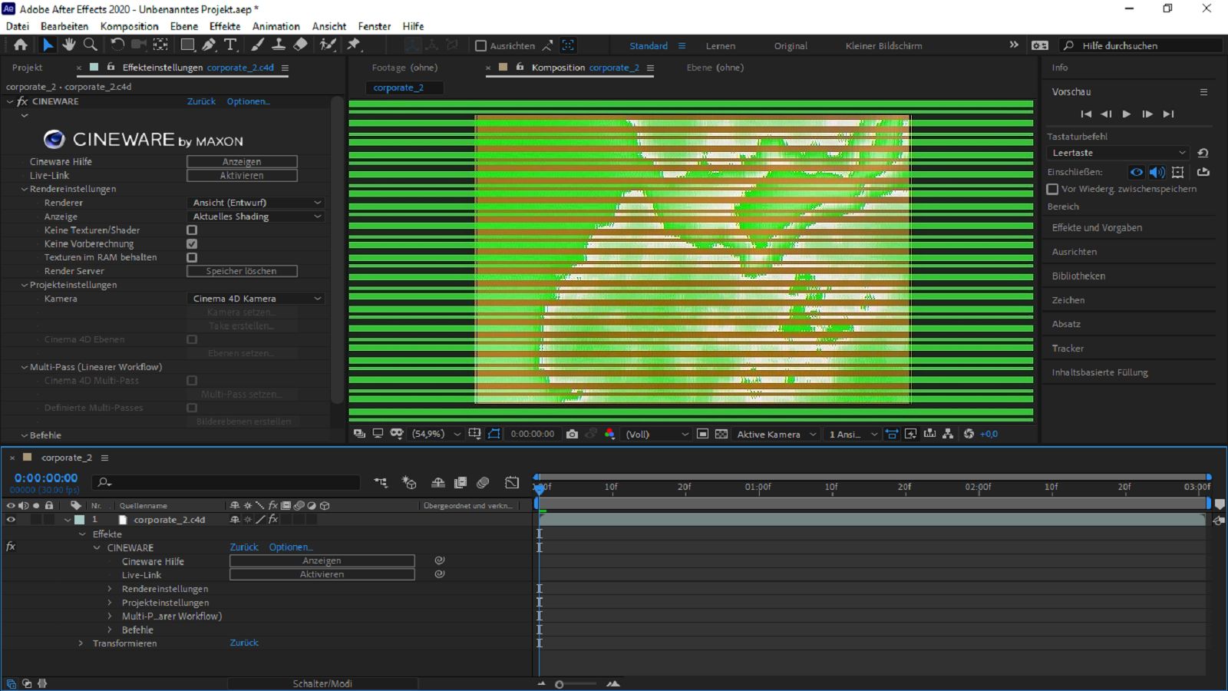Click the Speicher löschen button

tap(242, 271)
